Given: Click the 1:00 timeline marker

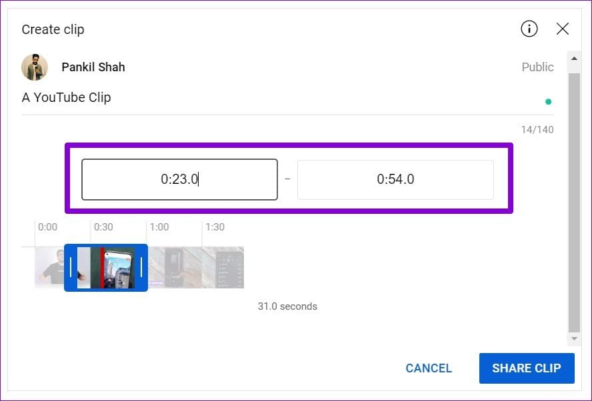Looking at the screenshot, I should click(159, 227).
